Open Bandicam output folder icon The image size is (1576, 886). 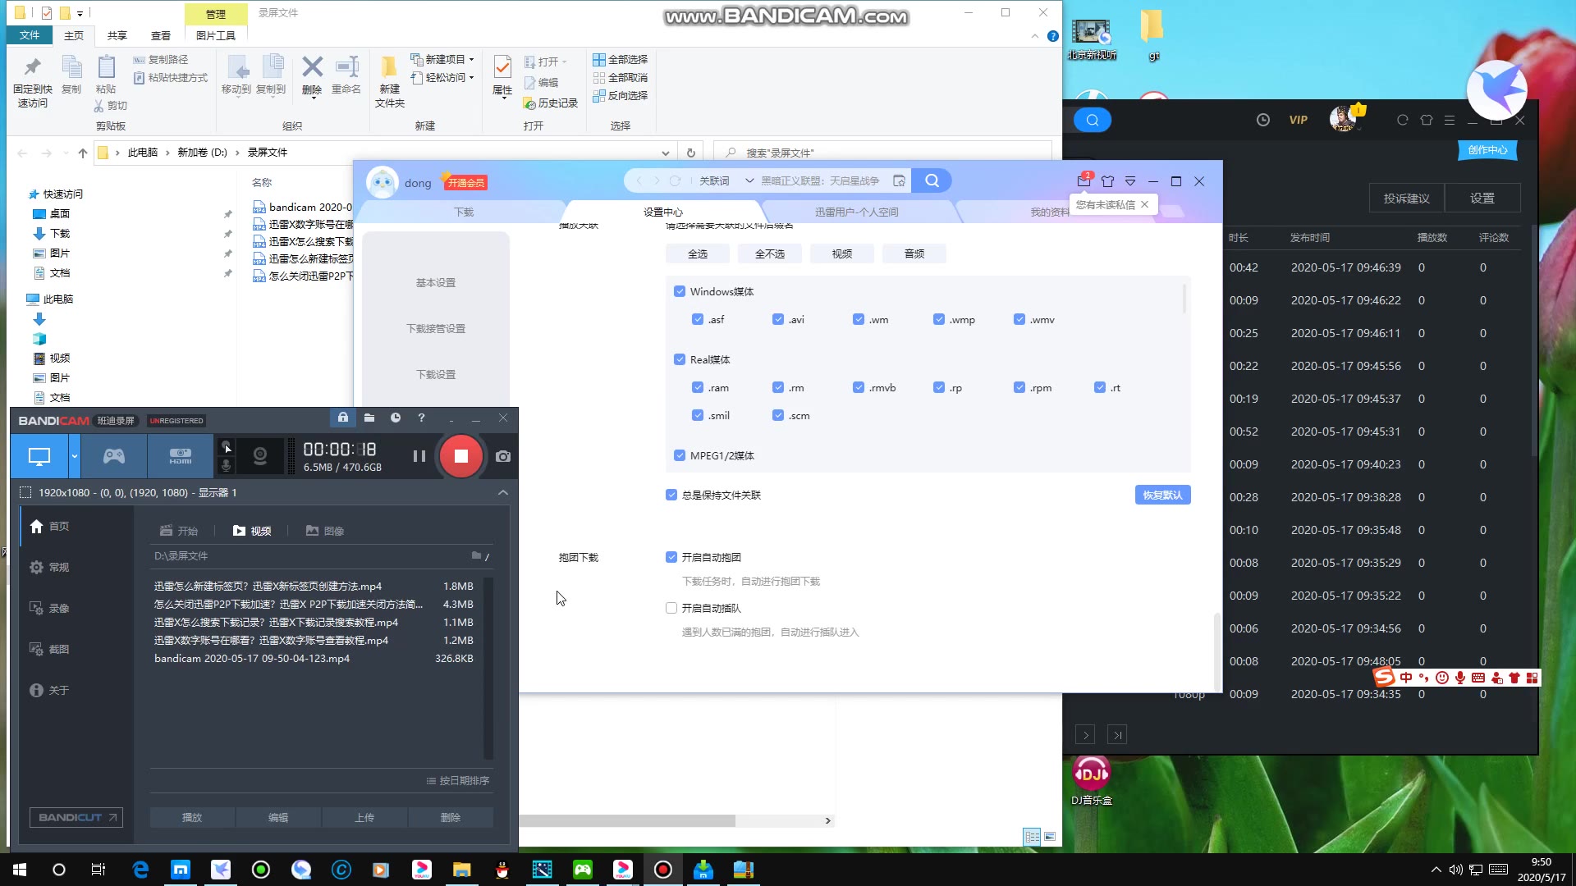(369, 418)
